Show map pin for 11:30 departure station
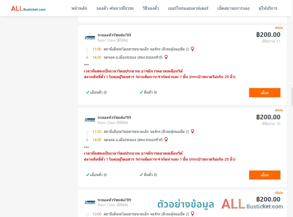The image size is (293, 217). pyautogui.click(x=192, y=131)
